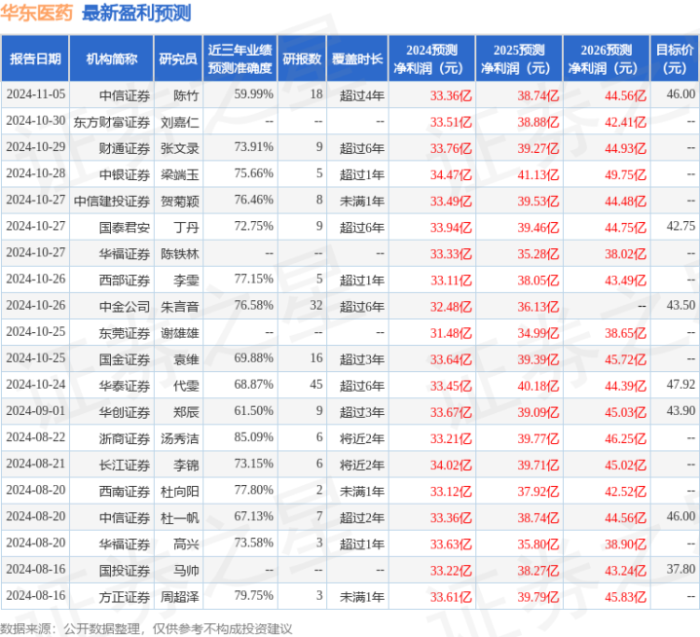
Task: Click researcher name 高兴
Action: tap(186, 543)
